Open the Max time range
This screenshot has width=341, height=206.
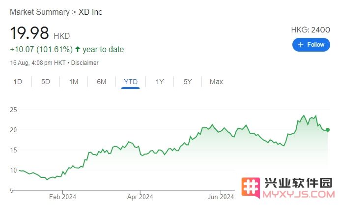tap(216, 82)
